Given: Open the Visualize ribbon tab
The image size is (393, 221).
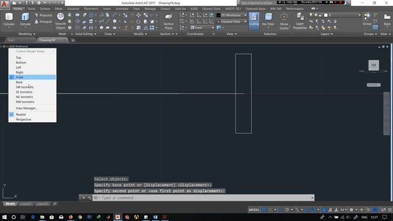Looking at the screenshot, I should tap(73, 9).
